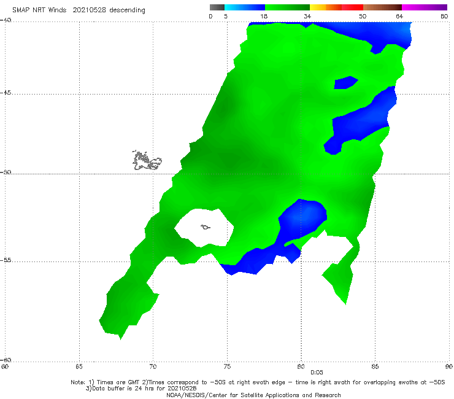454x399 pixels.
Task: Click the "65" longitude label
Action: [x=79, y=366]
